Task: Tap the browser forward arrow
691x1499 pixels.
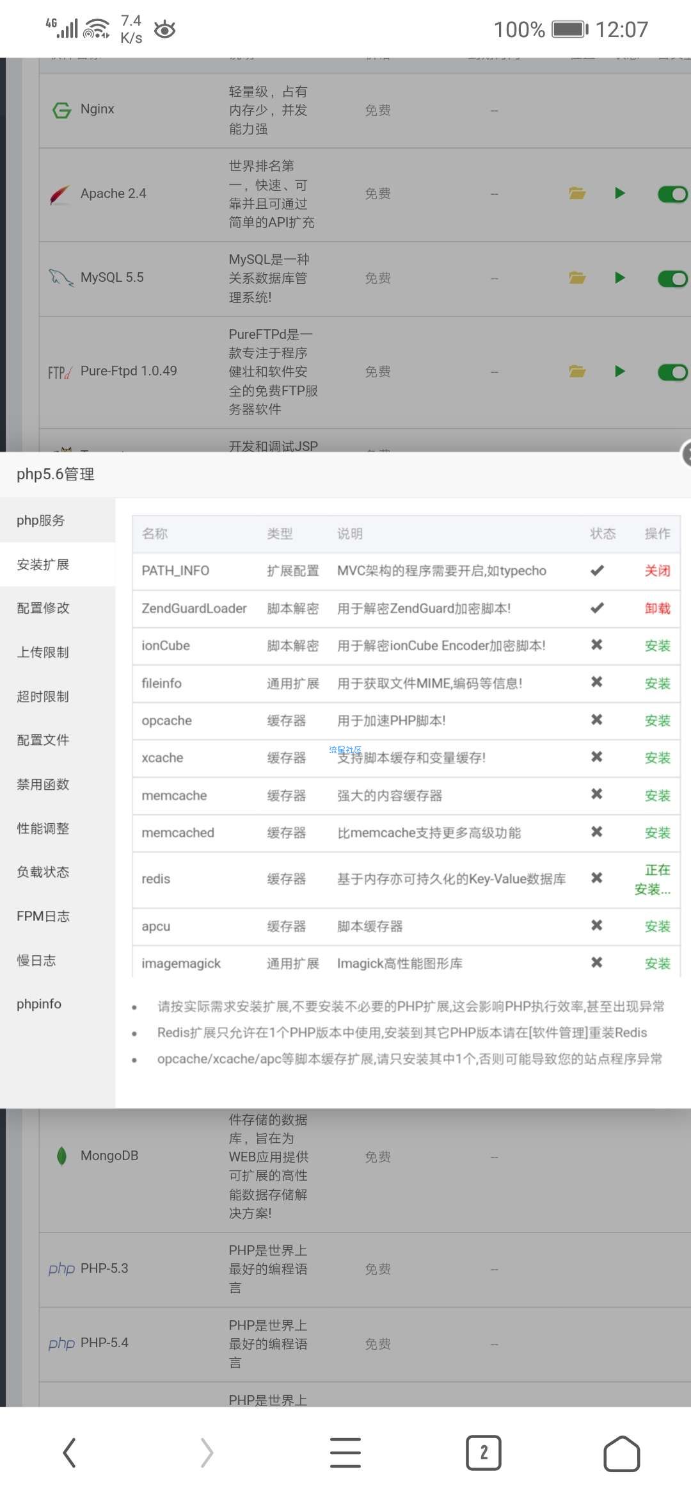Action: coord(207,1452)
